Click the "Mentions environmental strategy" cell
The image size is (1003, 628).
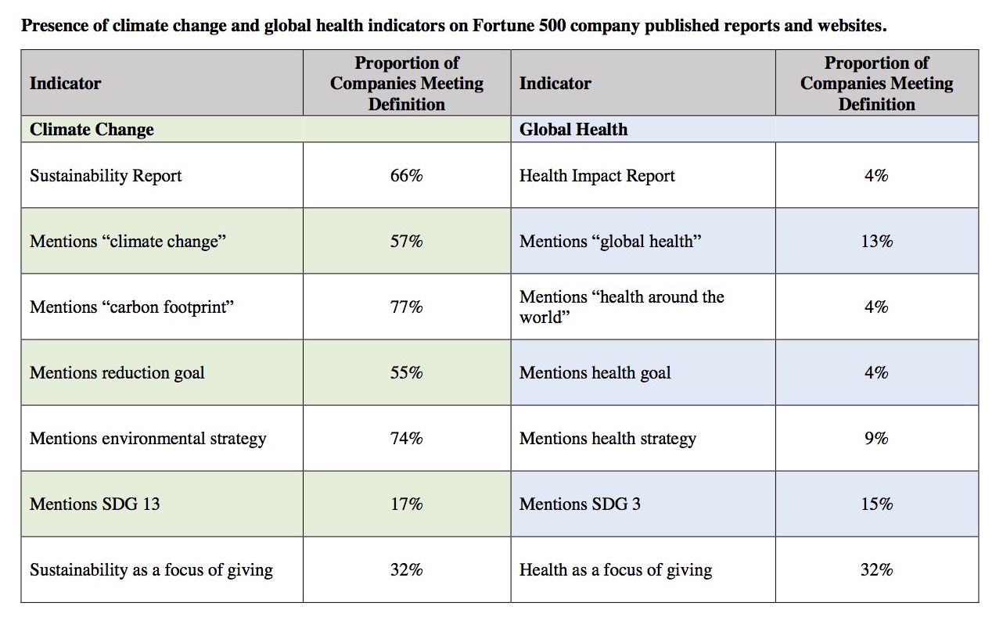(x=148, y=439)
